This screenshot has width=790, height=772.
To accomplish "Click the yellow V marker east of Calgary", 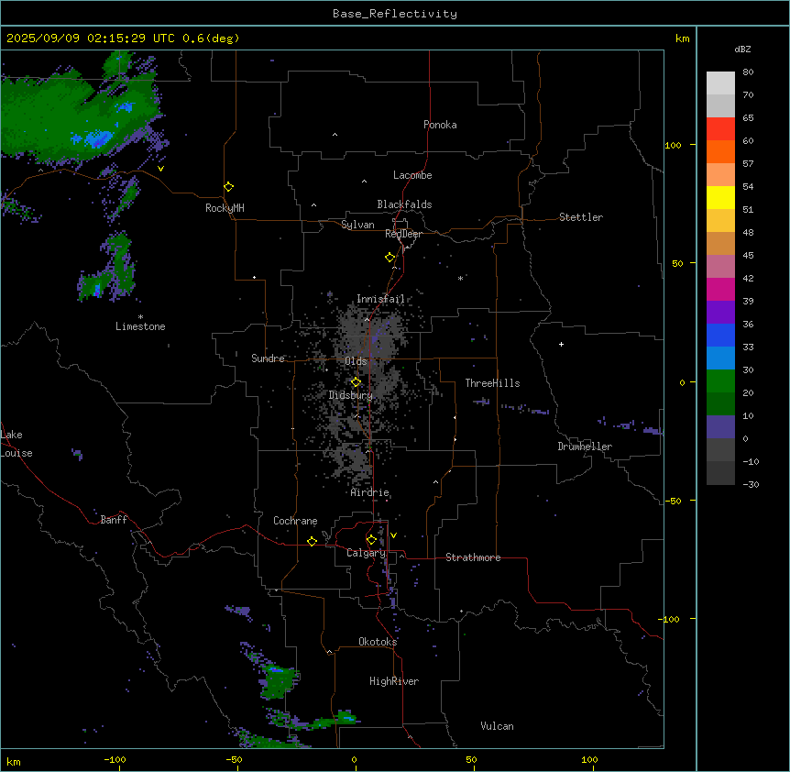I will (393, 535).
